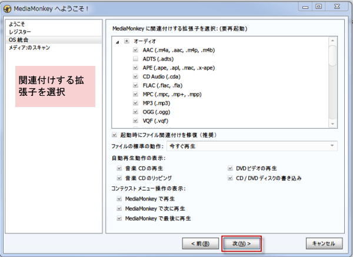Select レジスター in the left panel
The height and width of the screenshot is (257, 353).
pos(20,32)
